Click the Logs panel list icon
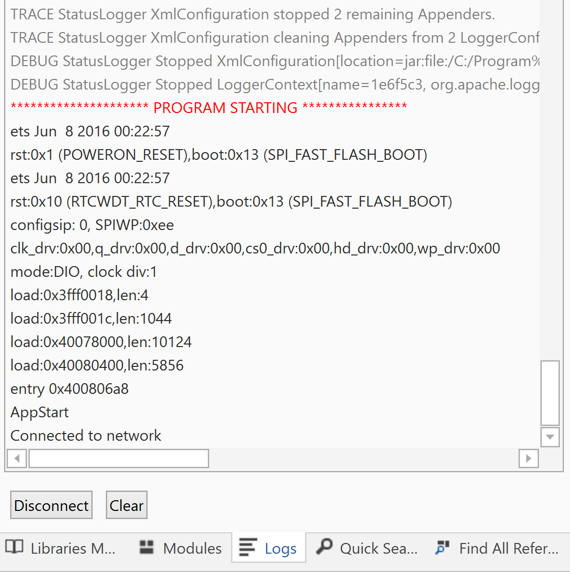This screenshot has height=572, width=570. [248, 548]
